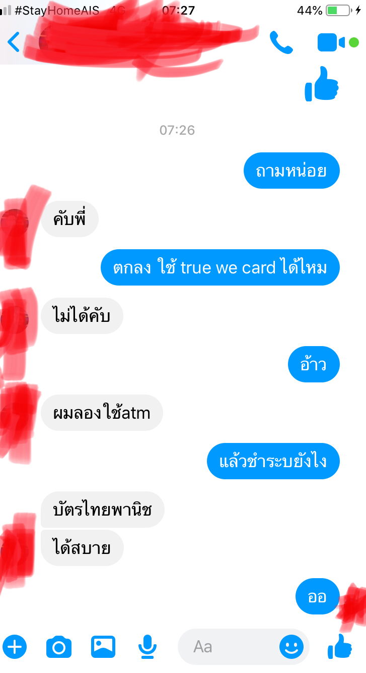The height and width of the screenshot is (673, 366).
Task: Open the plus menu for more actions
Action: click(15, 646)
